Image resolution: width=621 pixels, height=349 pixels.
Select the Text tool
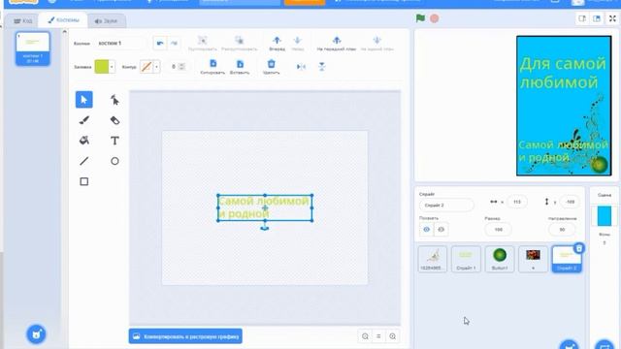pos(114,141)
